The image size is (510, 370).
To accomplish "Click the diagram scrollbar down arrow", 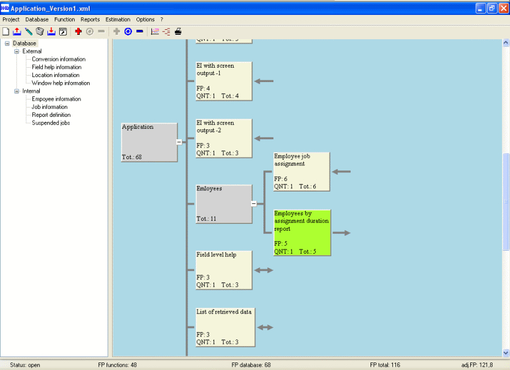I will point(506,353).
